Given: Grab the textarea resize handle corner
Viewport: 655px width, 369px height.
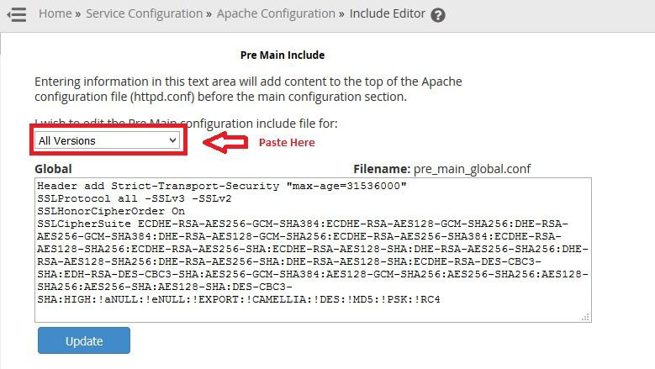Looking at the screenshot, I should click(x=586, y=317).
